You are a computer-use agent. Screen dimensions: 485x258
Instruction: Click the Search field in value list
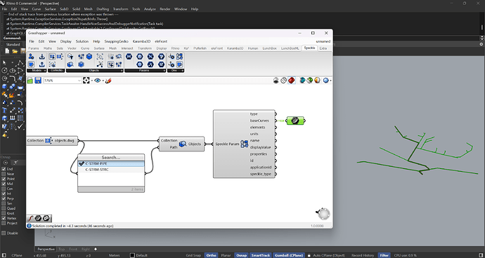pyautogui.click(x=111, y=157)
